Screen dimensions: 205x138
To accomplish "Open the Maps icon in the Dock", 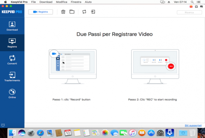I will coord(96,133).
